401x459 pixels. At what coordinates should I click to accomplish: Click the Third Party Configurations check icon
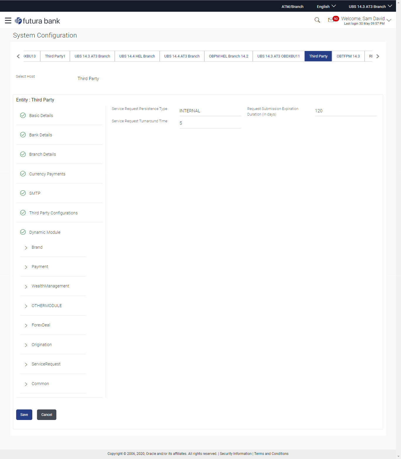[x=23, y=213]
